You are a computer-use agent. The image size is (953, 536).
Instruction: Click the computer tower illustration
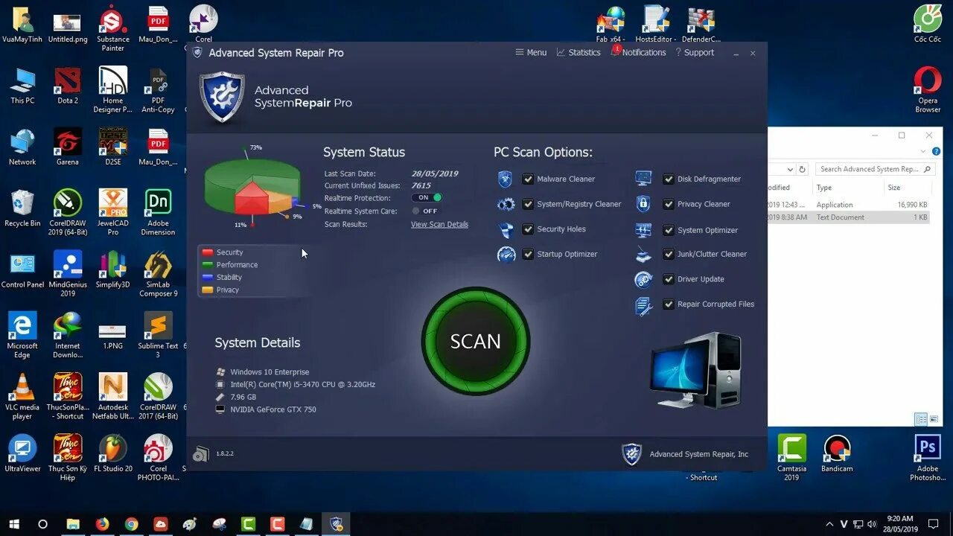[x=695, y=371]
